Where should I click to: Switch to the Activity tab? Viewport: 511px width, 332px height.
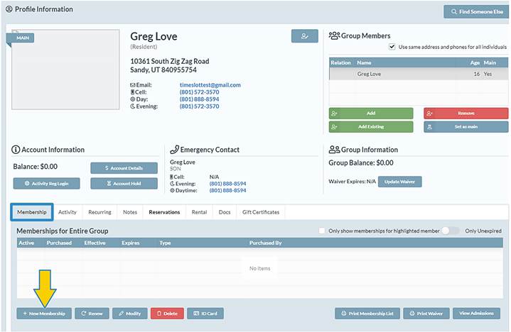(68, 212)
